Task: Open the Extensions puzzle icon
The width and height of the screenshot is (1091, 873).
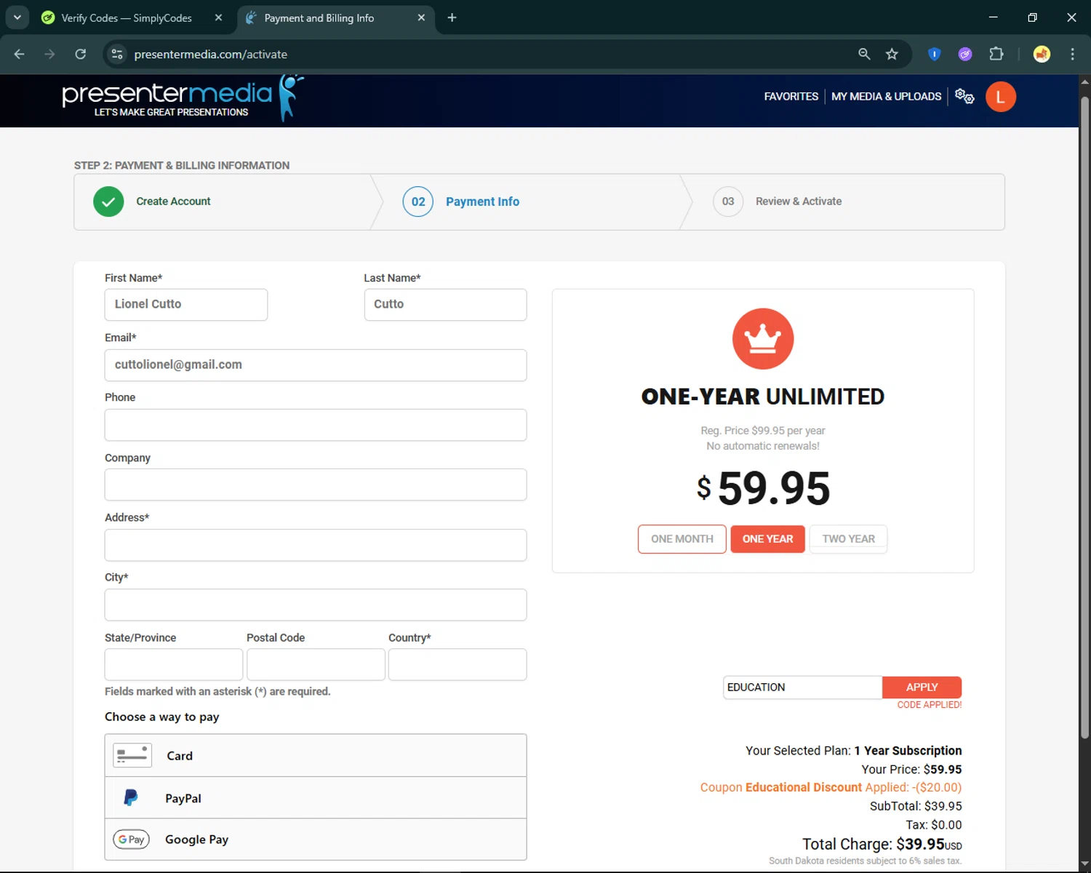Action: click(x=996, y=54)
